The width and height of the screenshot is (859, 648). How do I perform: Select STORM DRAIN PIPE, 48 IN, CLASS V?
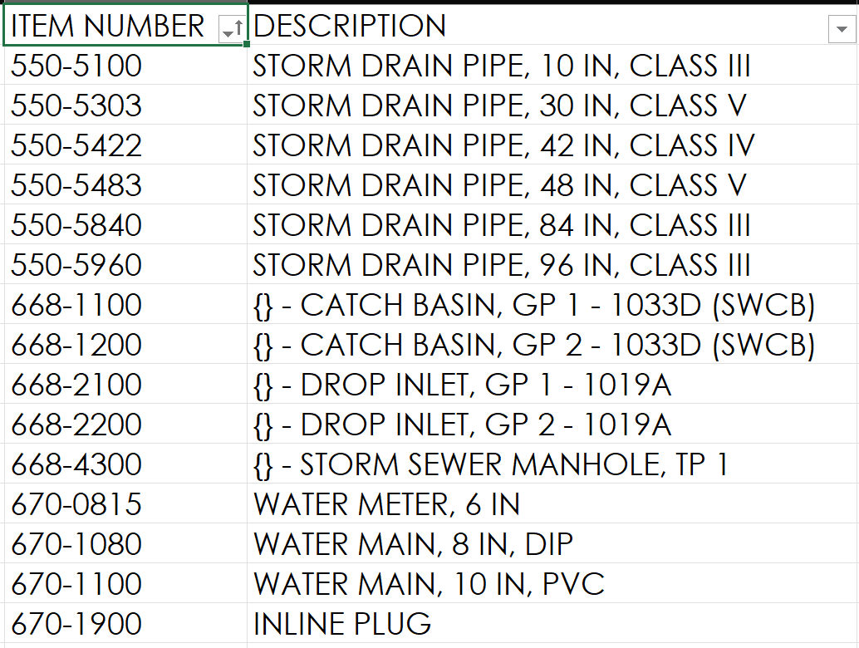point(499,185)
